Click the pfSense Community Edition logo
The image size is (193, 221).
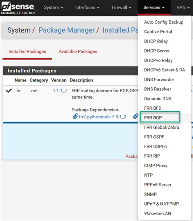[18, 8]
